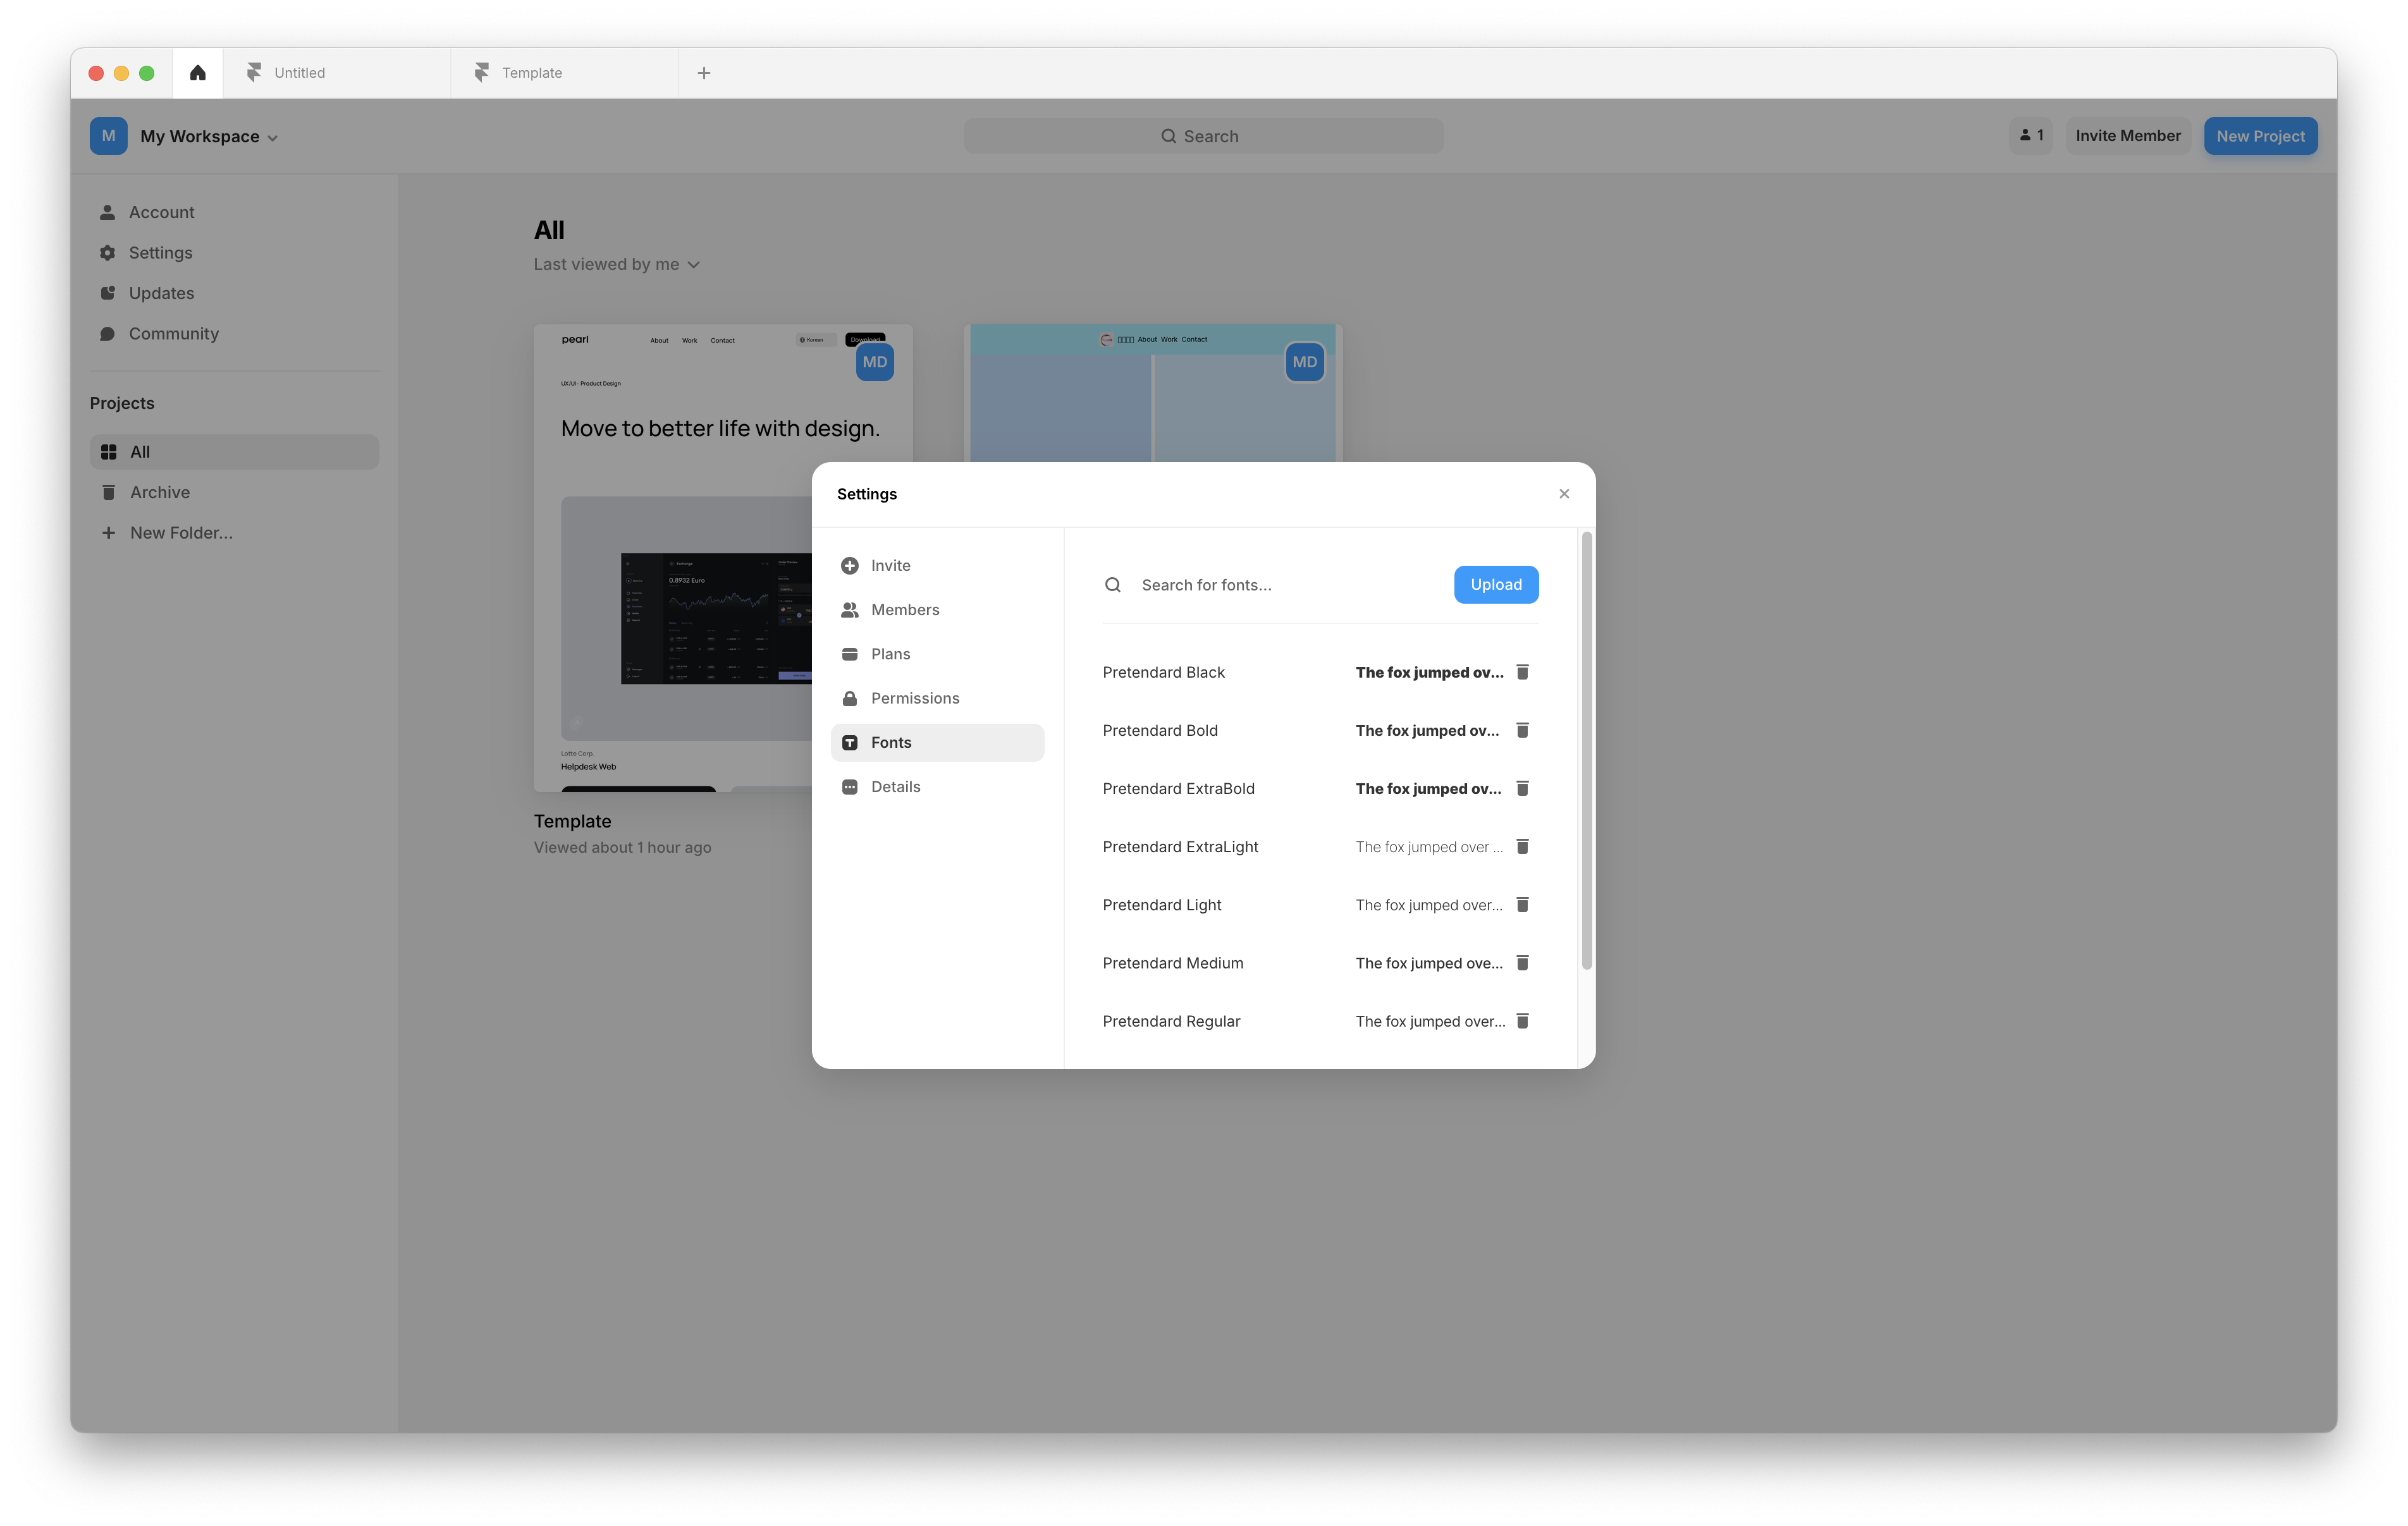Open the Last viewed by me sort dropdown
The height and width of the screenshot is (1526, 2408).
point(616,265)
